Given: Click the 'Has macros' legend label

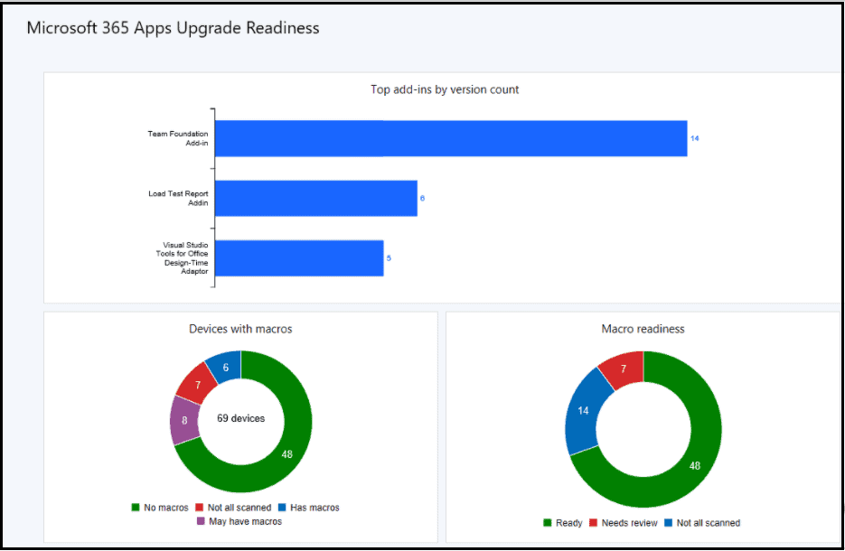Looking at the screenshot, I should point(315,508).
